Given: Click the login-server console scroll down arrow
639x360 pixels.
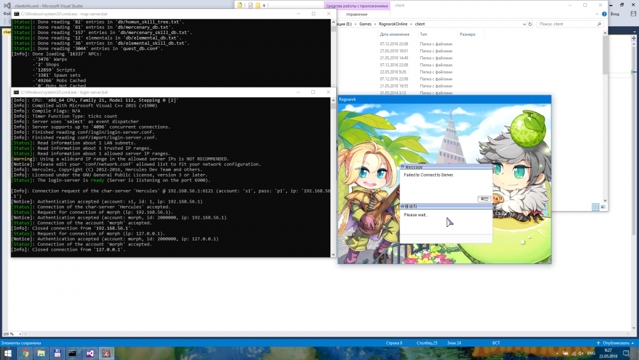Looking at the screenshot, I should pos(334,254).
